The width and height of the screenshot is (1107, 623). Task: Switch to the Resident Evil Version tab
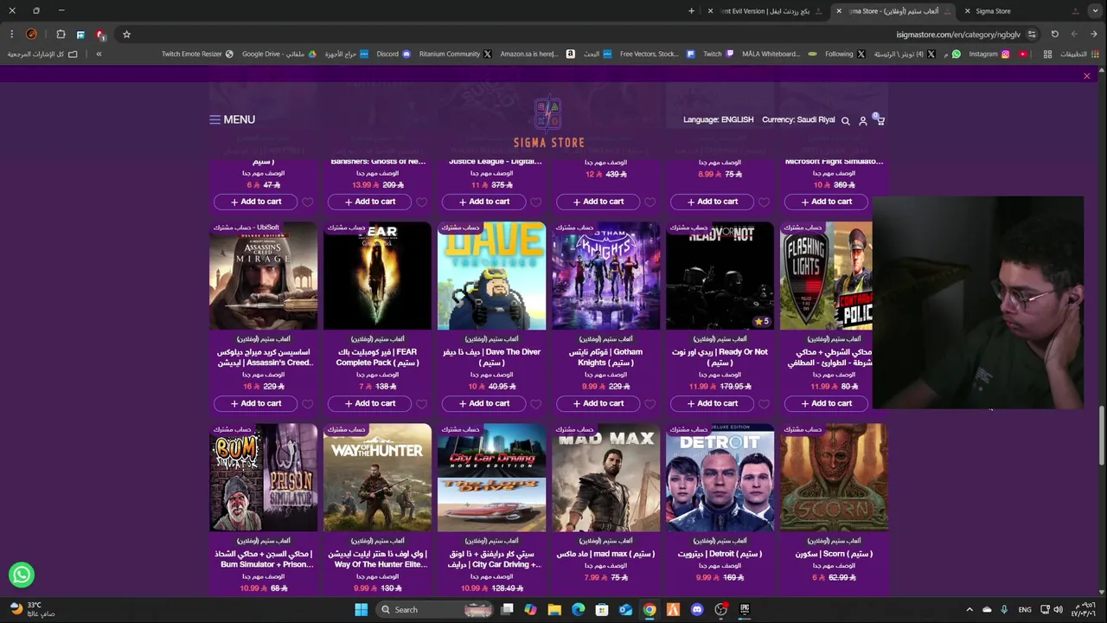coord(765,11)
